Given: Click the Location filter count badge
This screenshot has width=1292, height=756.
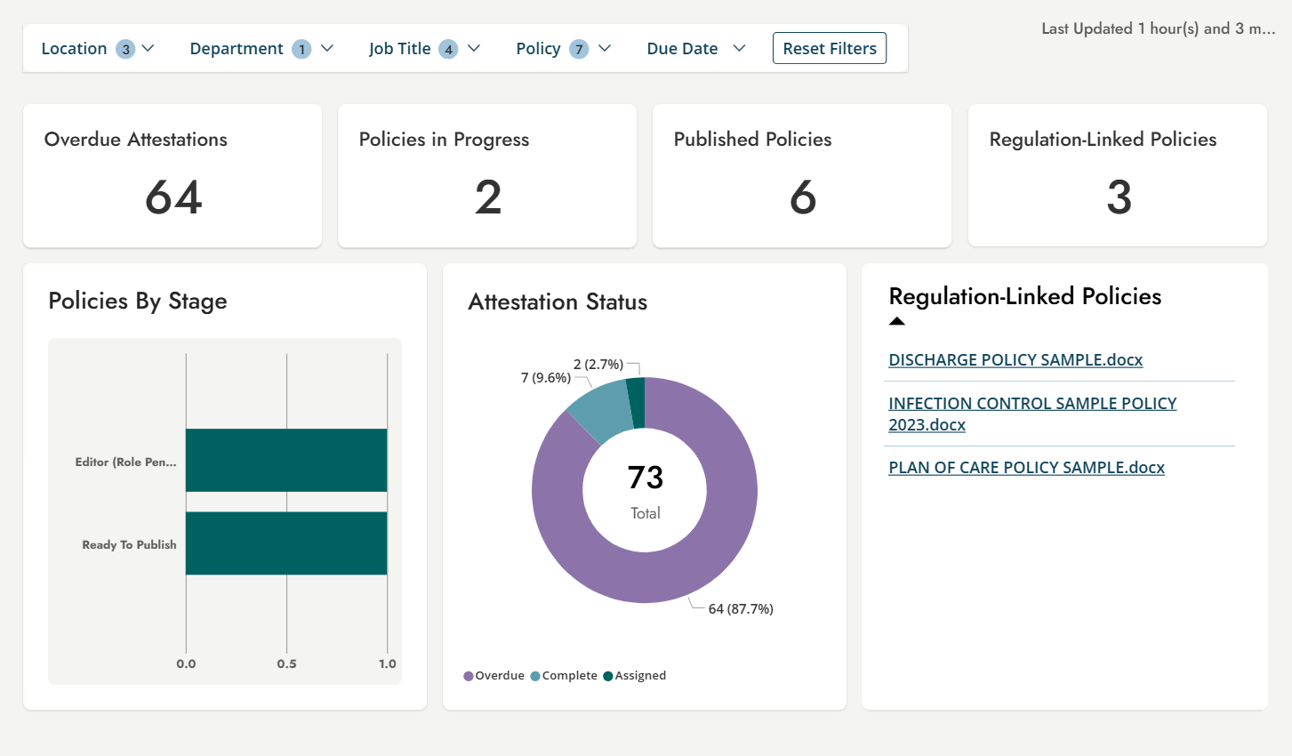Looking at the screenshot, I should point(125,49).
